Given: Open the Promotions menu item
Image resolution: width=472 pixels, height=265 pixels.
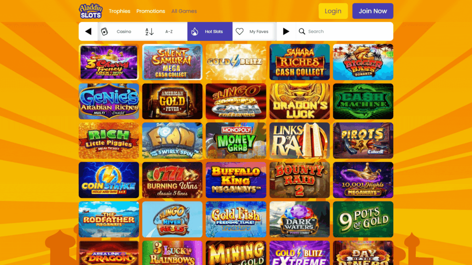Looking at the screenshot, I should coord(151,11).
